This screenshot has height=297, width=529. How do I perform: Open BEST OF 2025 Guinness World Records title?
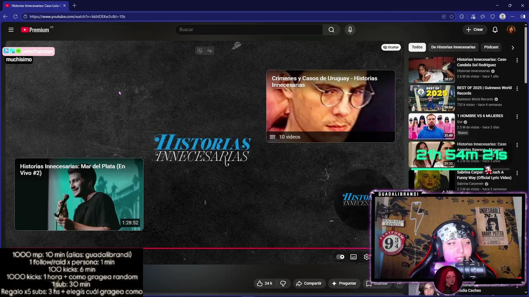[x=484, y=90]
